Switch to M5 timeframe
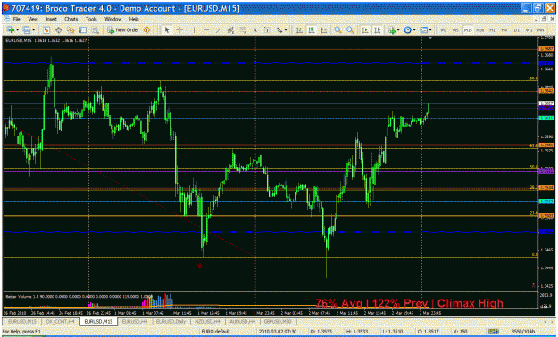The image size is (558, 337). (455, 30)
